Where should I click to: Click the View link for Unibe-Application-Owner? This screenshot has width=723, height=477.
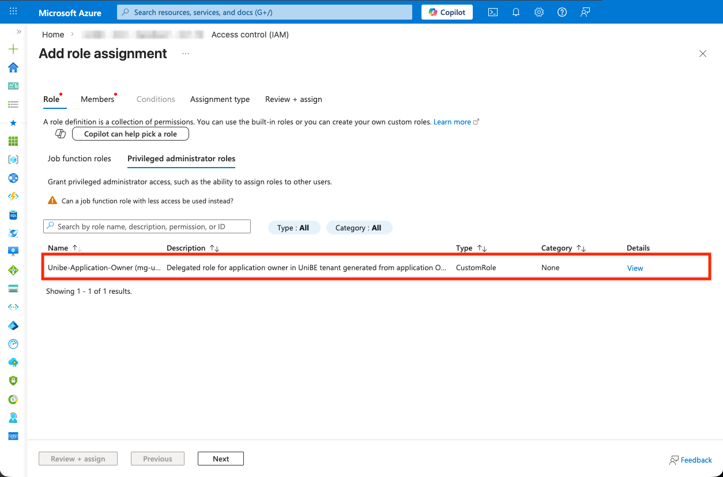coord(635,268)
